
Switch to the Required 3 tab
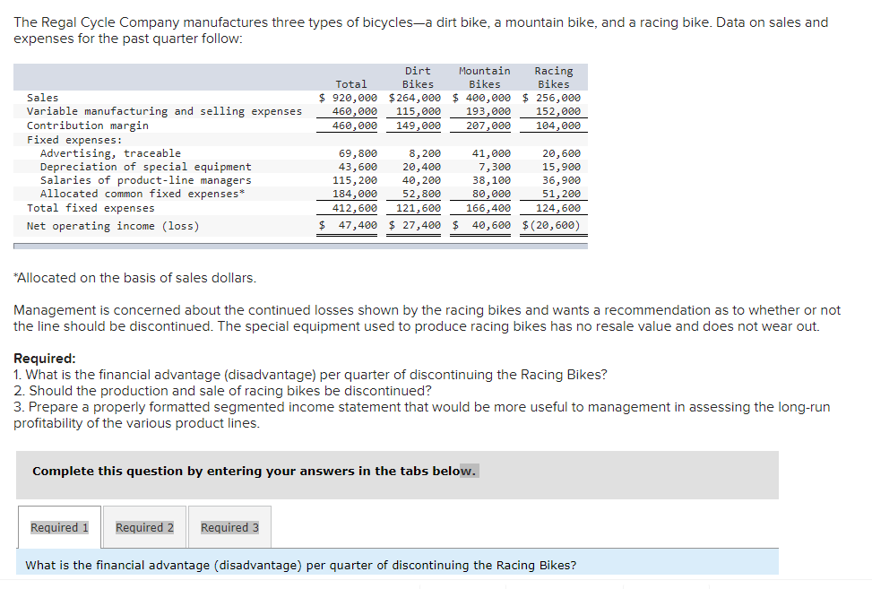[x=229, y=527]
